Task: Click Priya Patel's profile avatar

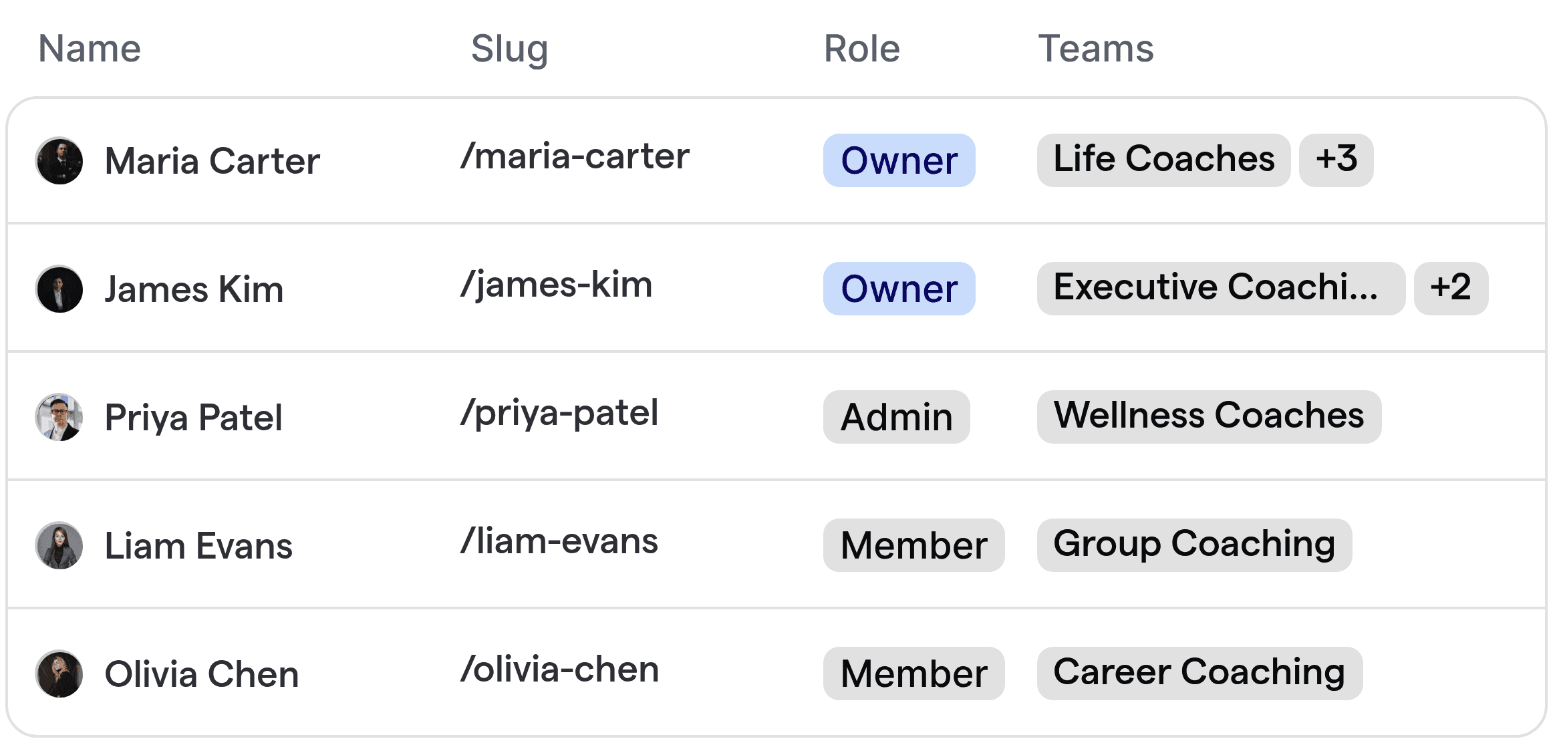Action: point(59,417)
